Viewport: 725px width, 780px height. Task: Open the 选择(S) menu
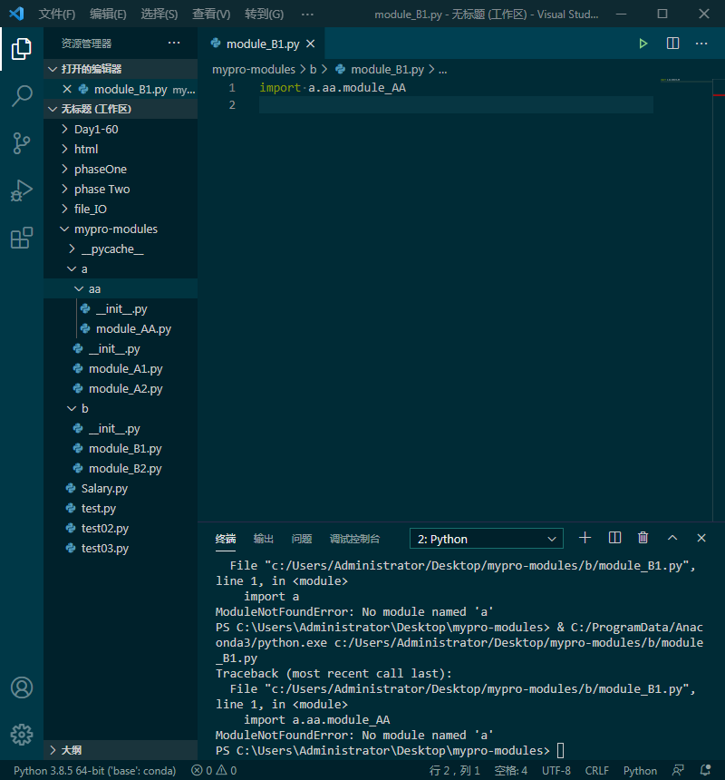[x=159, y=14]
